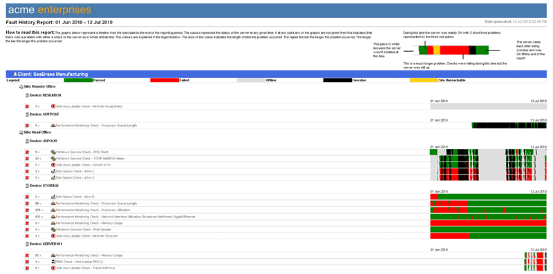Click the device icon next to SERVER101
553x274 pixels.
pos(27,244)
